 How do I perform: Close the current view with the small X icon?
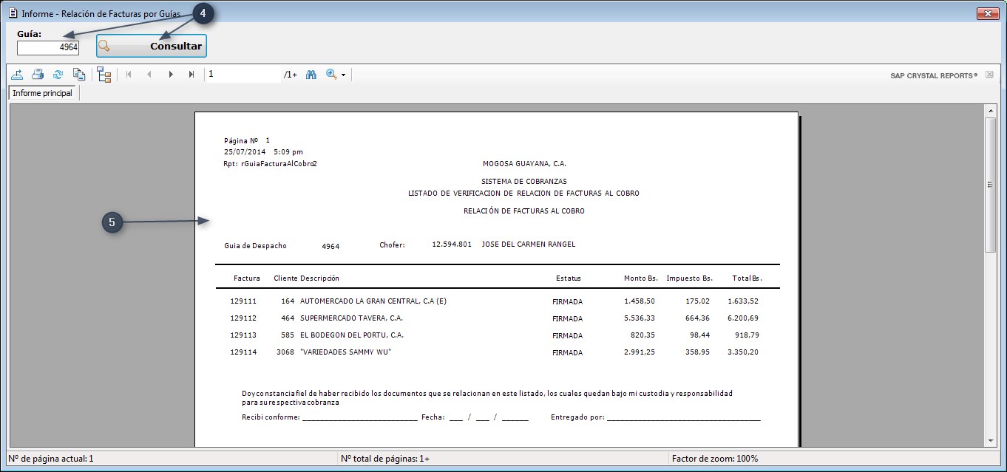(989, 75)
